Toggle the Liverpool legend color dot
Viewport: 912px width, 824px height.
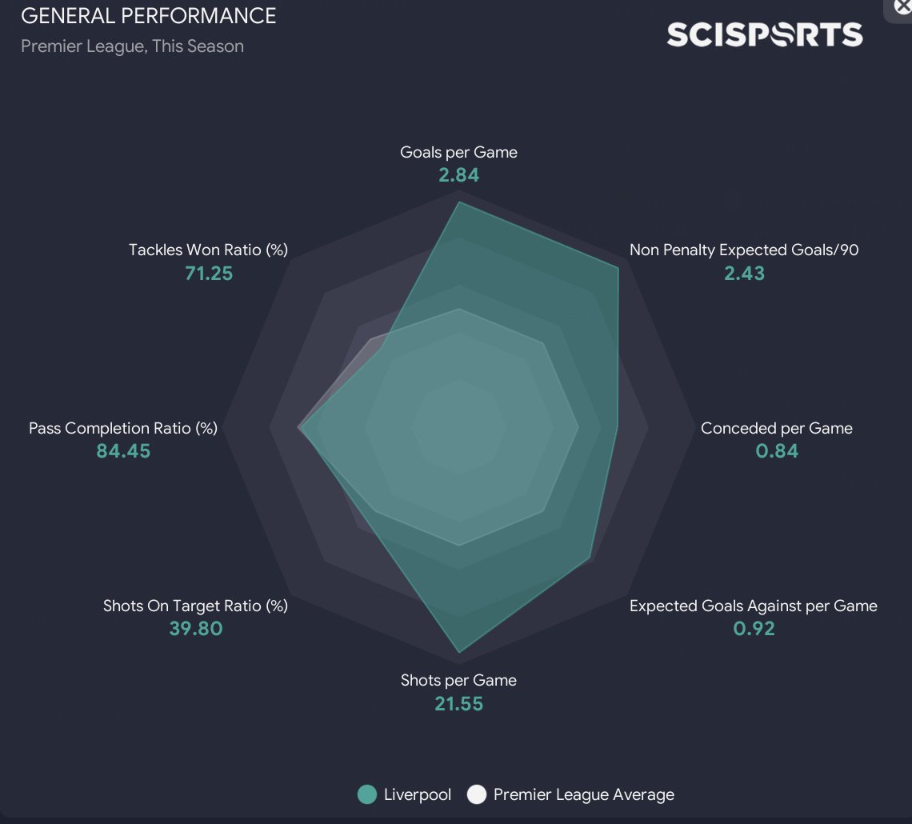click(x=367, y=794)
